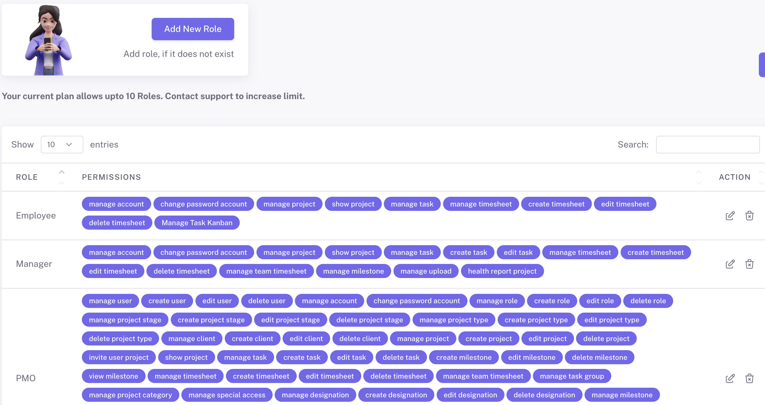Click the purple side tab at right edge
The image size is (765, 405).
(x=762, y=65)
